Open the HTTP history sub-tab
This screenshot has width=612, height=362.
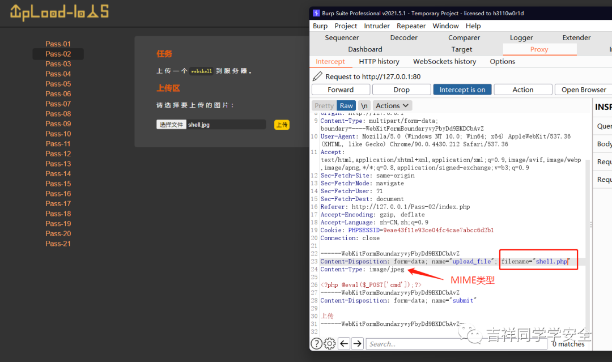tap(379, 61)
